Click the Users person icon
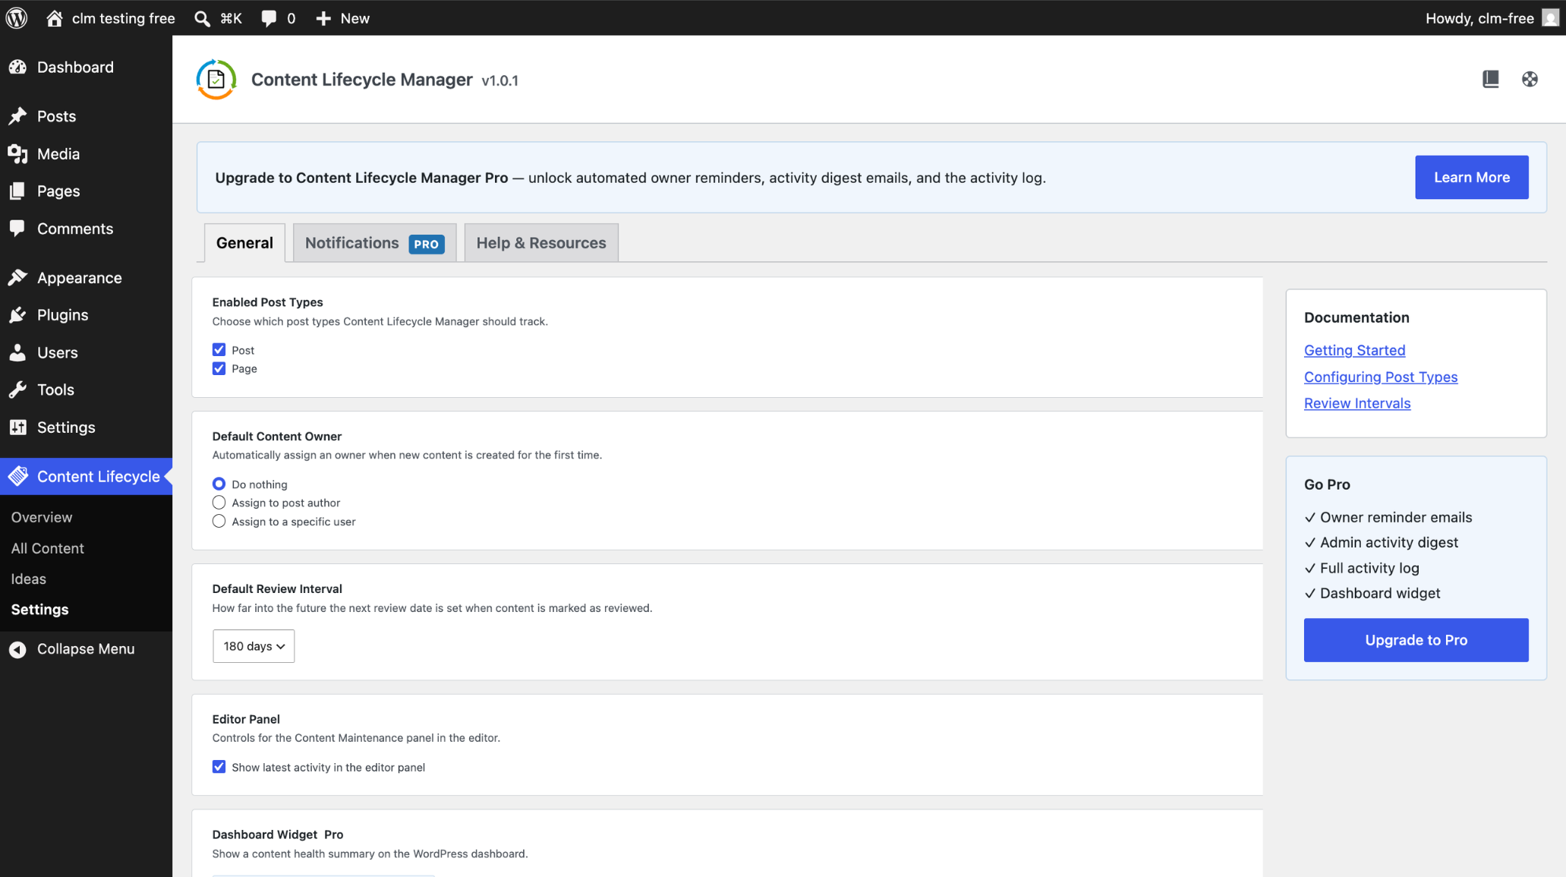Image resolution: width=1566 pixels, height=877 pixels. [x=17, y=352]
